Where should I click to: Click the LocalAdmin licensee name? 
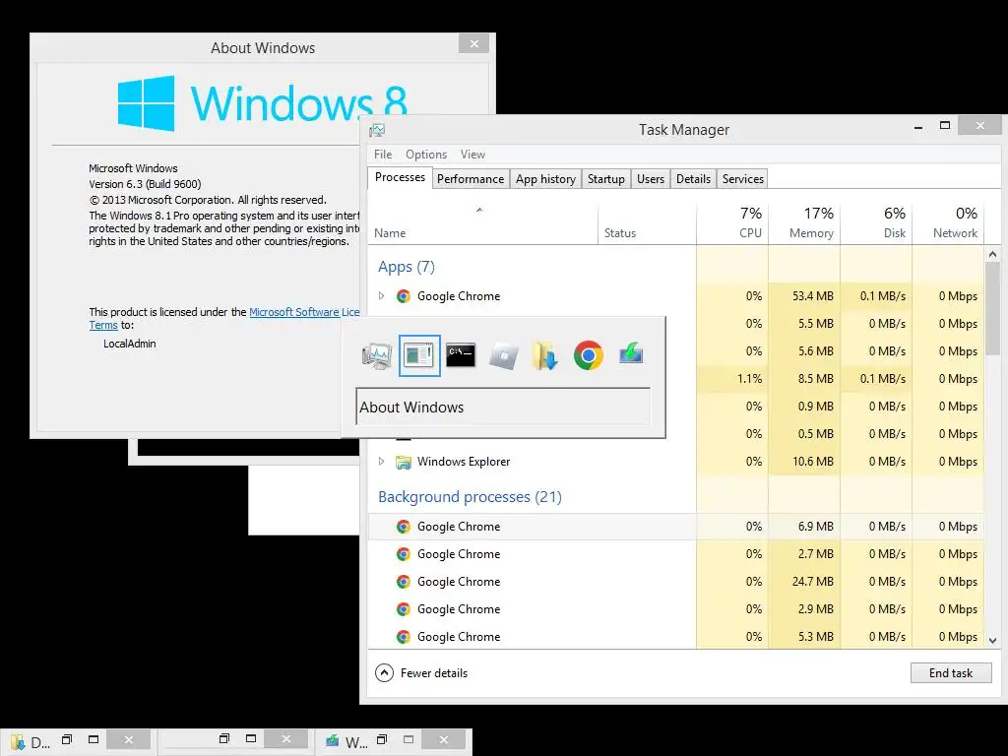click(130, 344)
